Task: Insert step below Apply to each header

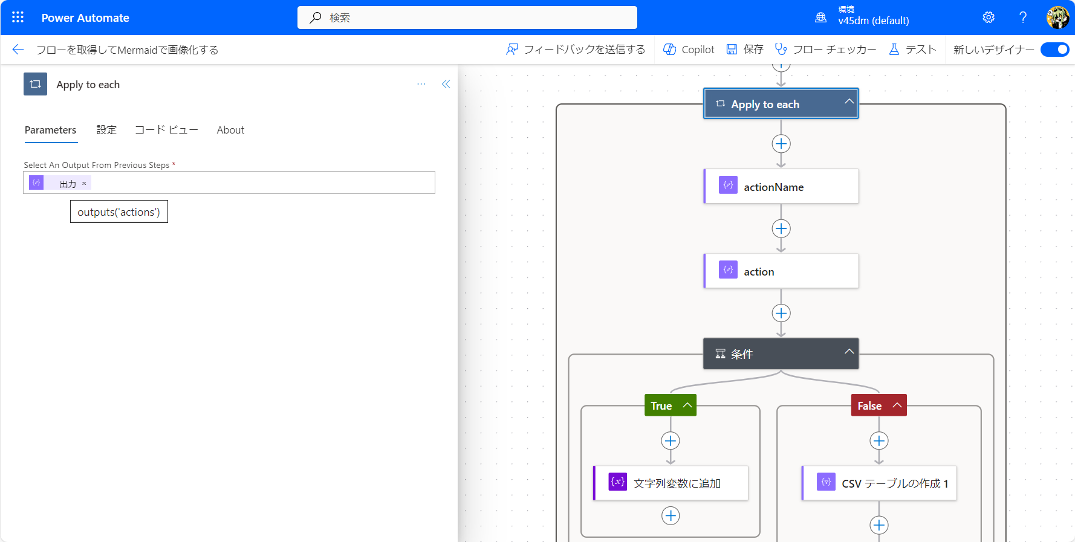Action: coord(781,144)
